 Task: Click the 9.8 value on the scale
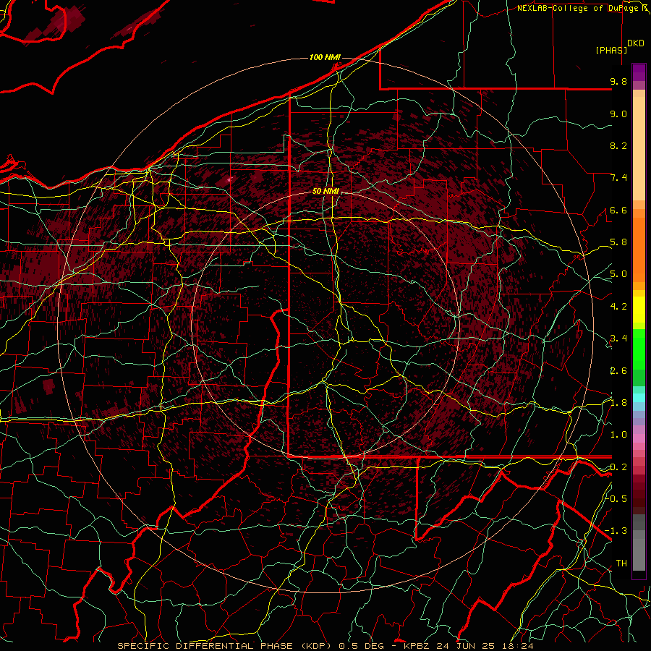pos(618,81)
